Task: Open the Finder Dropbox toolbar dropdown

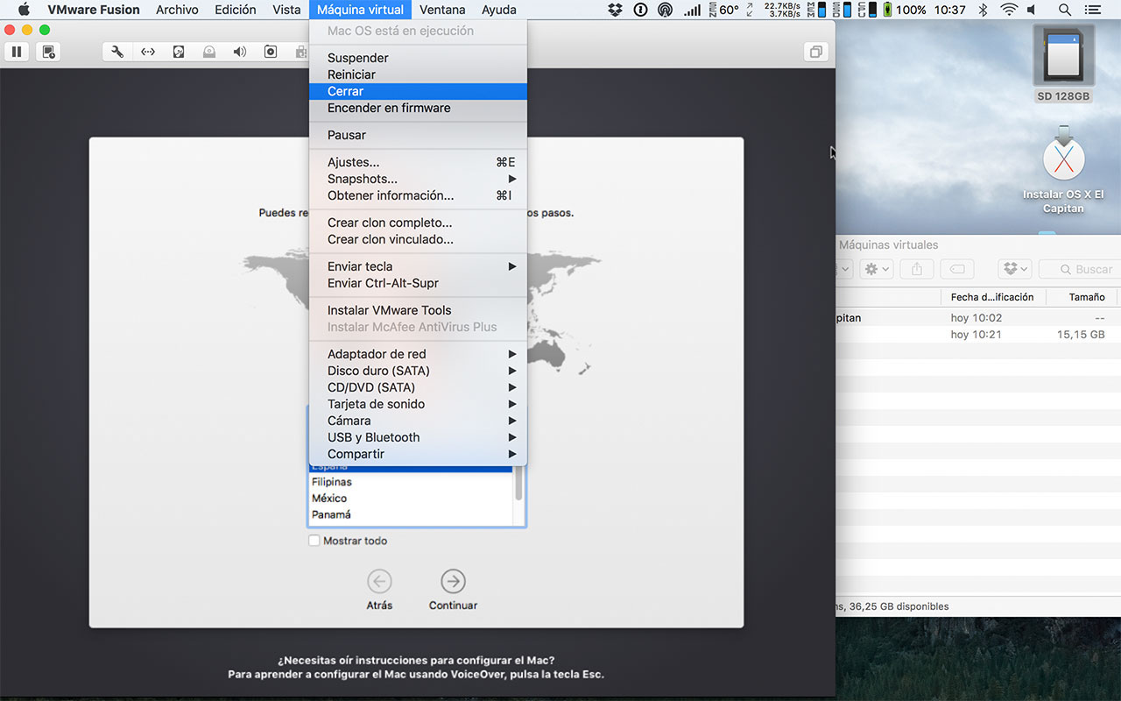Action: 1015,269
